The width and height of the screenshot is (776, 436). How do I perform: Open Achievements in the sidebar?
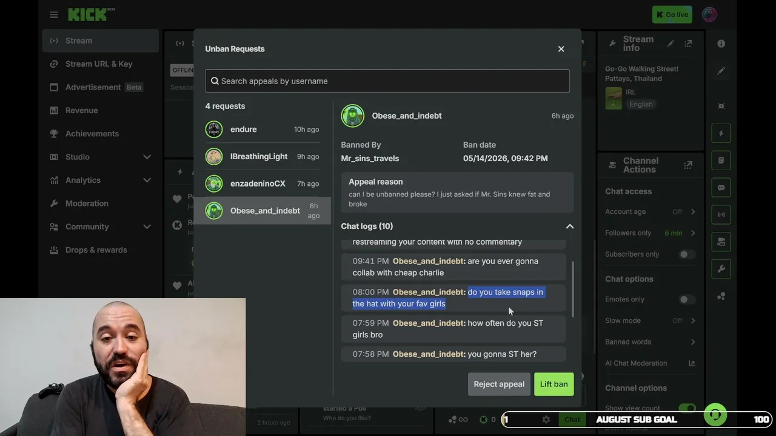(x=101, y=133)
